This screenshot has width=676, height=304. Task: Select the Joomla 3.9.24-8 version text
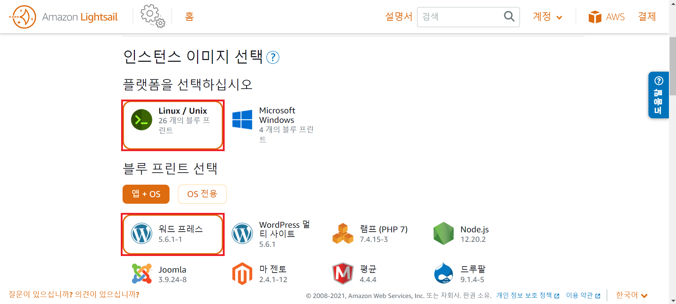pyautogui.click(x=172, y=280)
